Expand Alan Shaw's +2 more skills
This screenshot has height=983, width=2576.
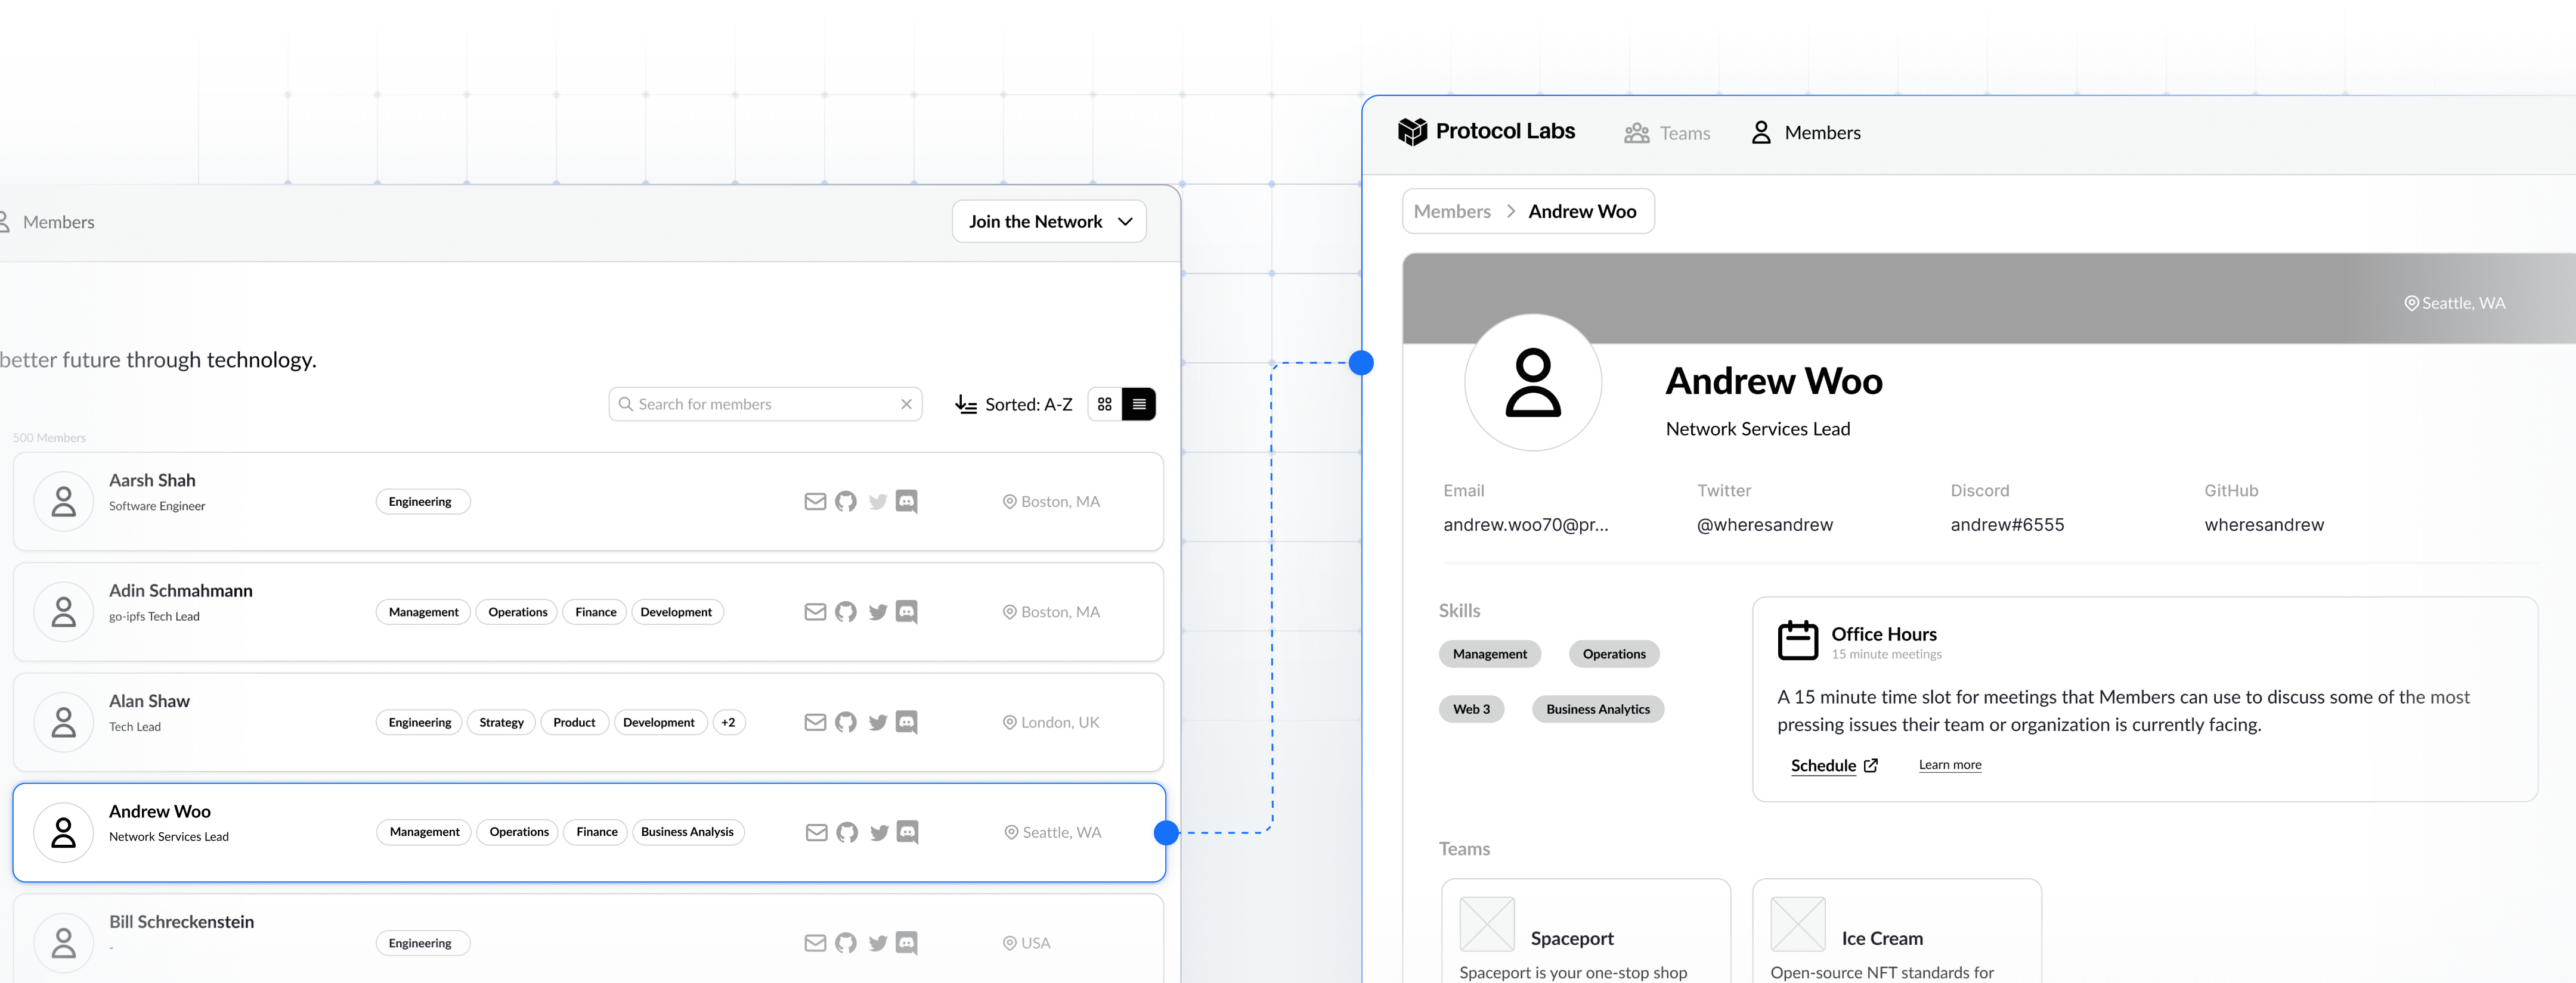click(x=728, y=722)
